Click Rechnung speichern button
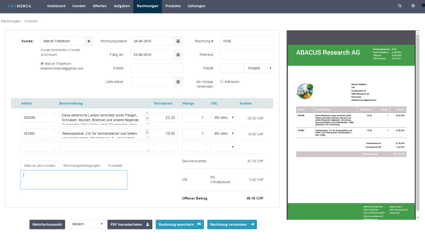This screenshot has height=248, width=425. click(x=179, y=224)
